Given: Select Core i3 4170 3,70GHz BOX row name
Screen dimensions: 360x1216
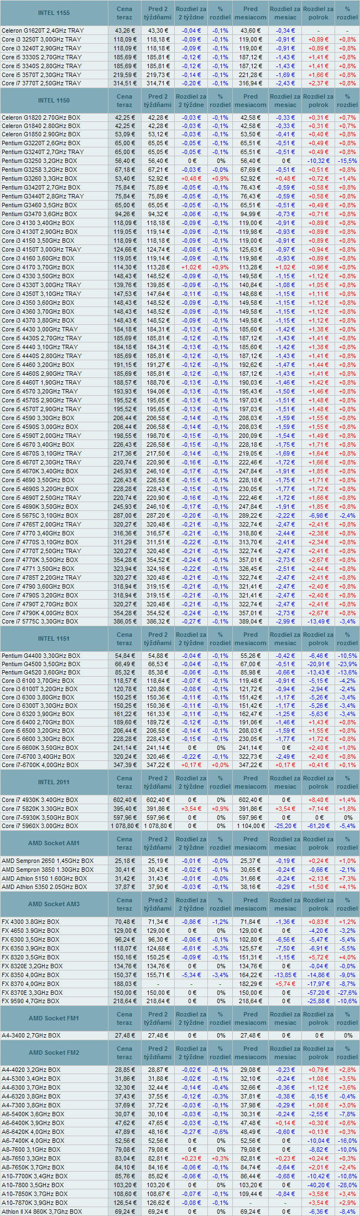Looking at the screenshot, I should (38, 267).
